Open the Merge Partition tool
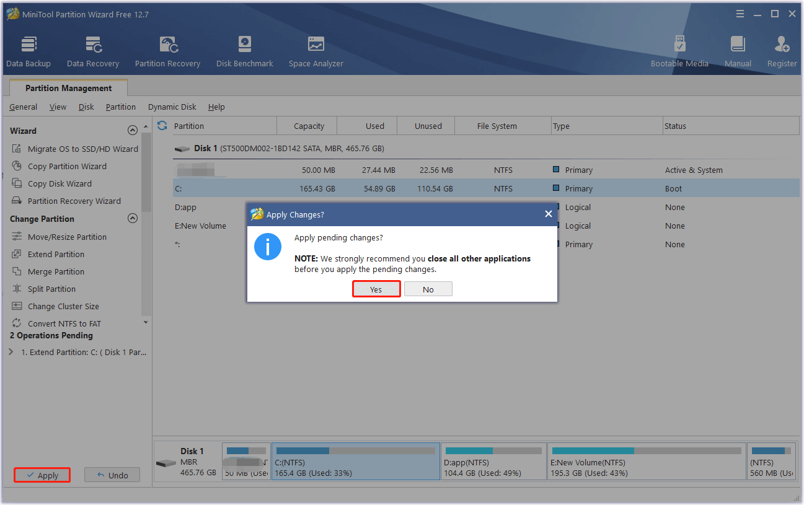 58,271
